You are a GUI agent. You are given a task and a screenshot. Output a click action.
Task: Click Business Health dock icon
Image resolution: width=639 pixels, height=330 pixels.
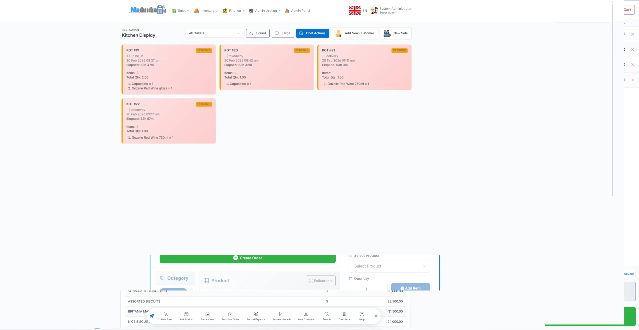281,316
